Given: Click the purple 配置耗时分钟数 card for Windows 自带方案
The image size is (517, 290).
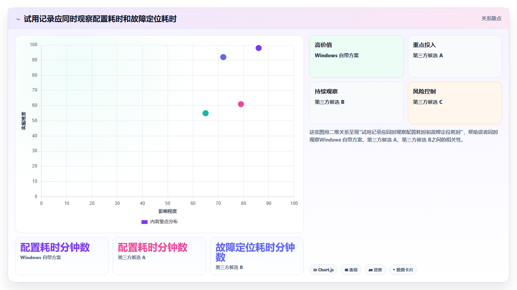Looking at the screenshot, I should click(x=62, y=256).
